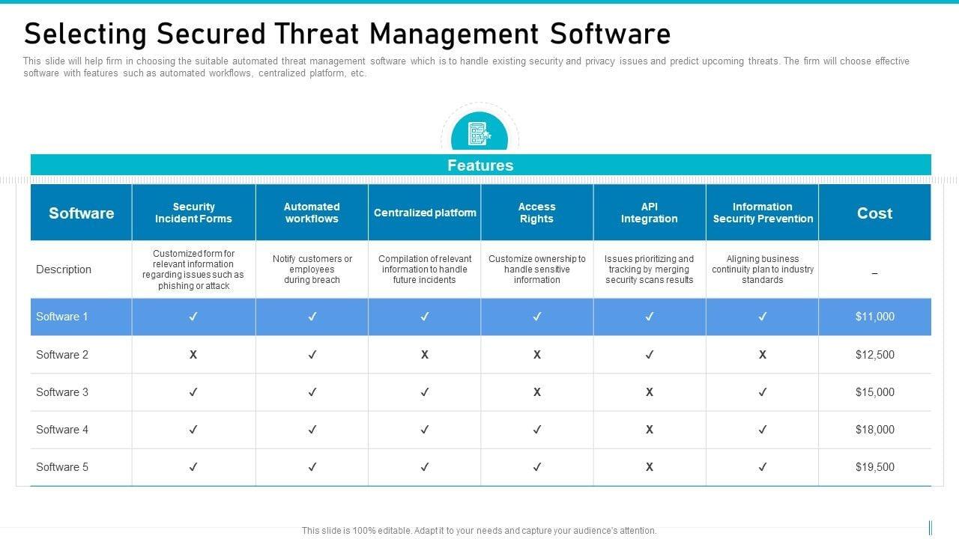Click the $12,500 cost cell

[875, 355]
